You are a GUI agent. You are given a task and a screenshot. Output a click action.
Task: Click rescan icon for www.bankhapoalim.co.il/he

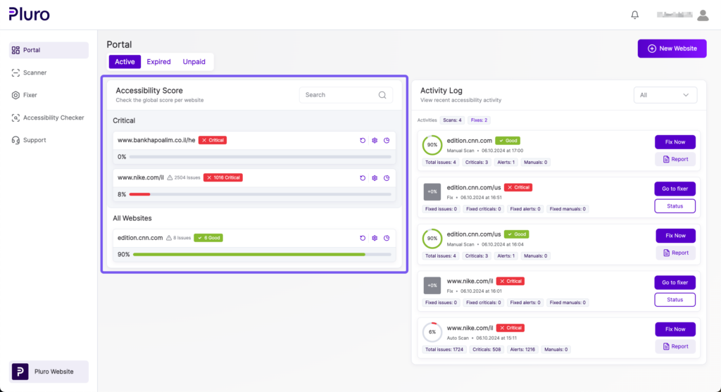pyautogui.click(x=363, y=140)
